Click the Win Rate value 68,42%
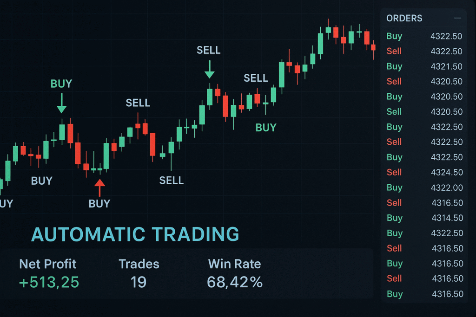Screen dimensions: 476x317 pyautogui.click(x=235, y=282)
